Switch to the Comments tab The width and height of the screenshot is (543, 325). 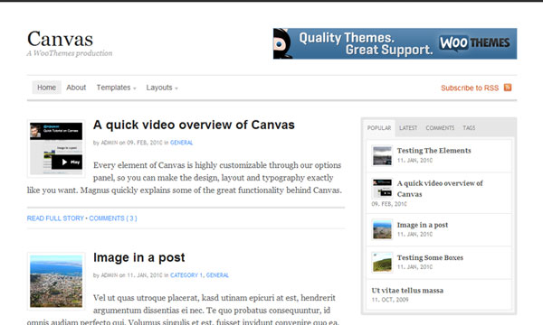click(x=440, y=128)
